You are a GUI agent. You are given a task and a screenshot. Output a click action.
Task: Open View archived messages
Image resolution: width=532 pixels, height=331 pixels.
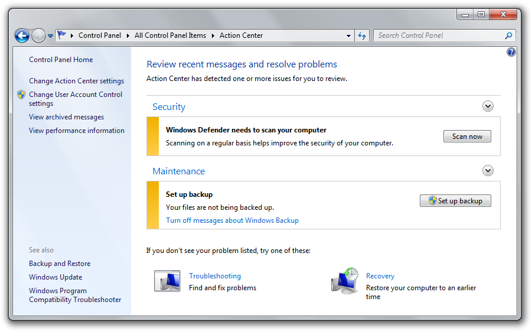[x=67, y=117]
